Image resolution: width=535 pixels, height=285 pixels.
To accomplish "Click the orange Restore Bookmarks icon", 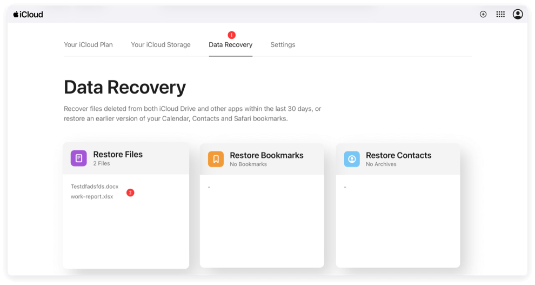I will (216, 159).
